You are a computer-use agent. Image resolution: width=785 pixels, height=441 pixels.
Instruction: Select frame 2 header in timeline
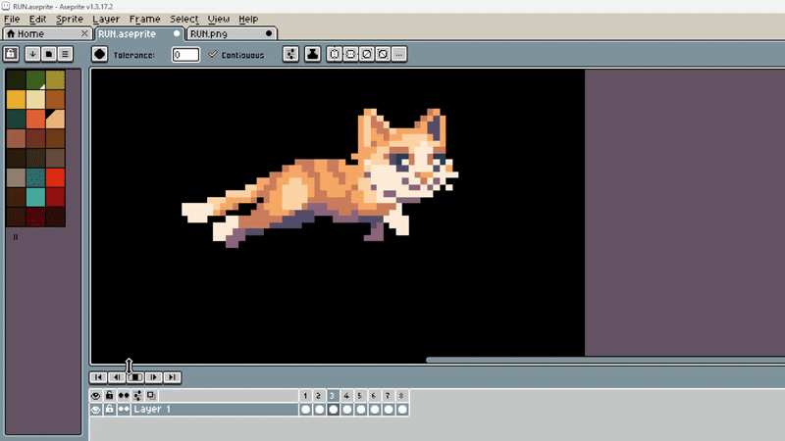[x=319, y=396]
